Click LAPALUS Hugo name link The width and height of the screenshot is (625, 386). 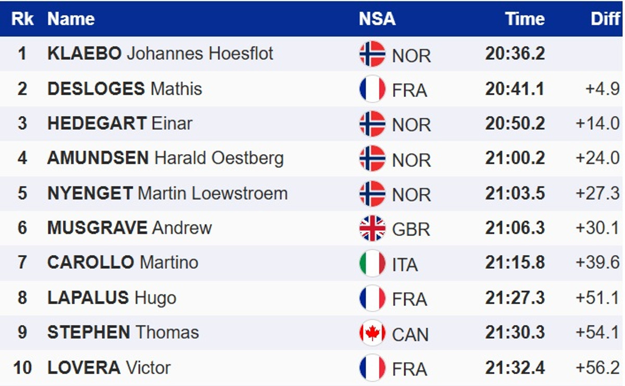tap(111, 298)
